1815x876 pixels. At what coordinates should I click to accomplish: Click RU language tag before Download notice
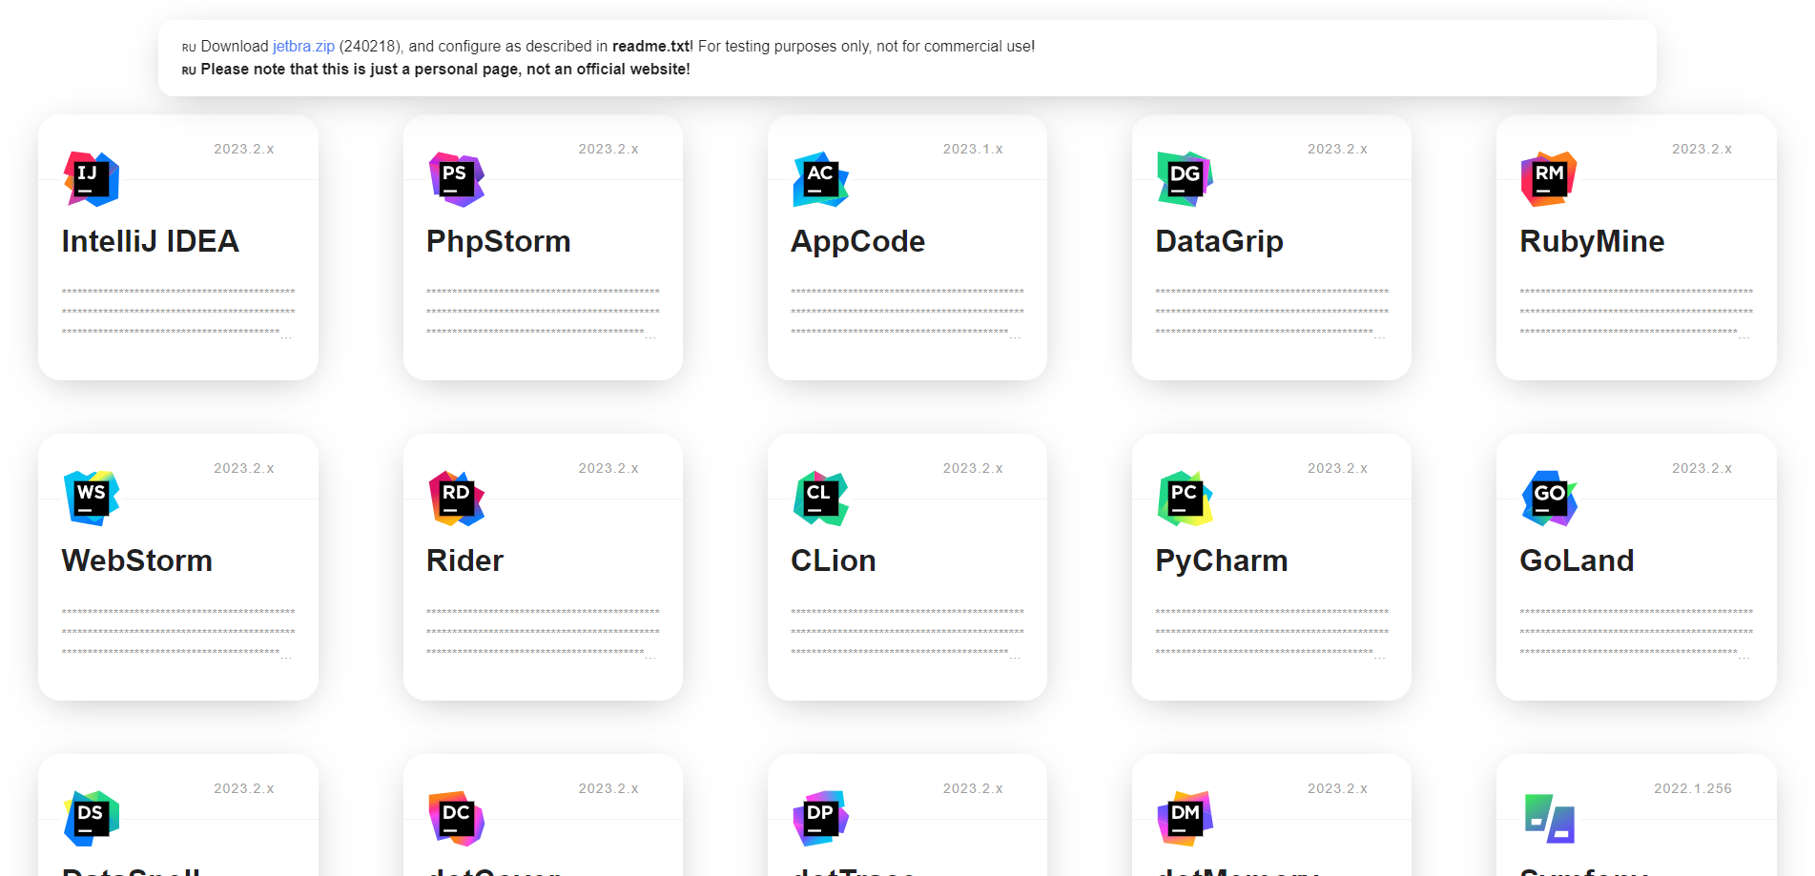coord(189,48)
